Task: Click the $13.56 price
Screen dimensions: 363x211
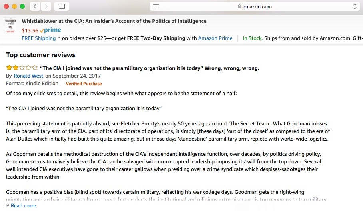Action: tap(30, 30)
